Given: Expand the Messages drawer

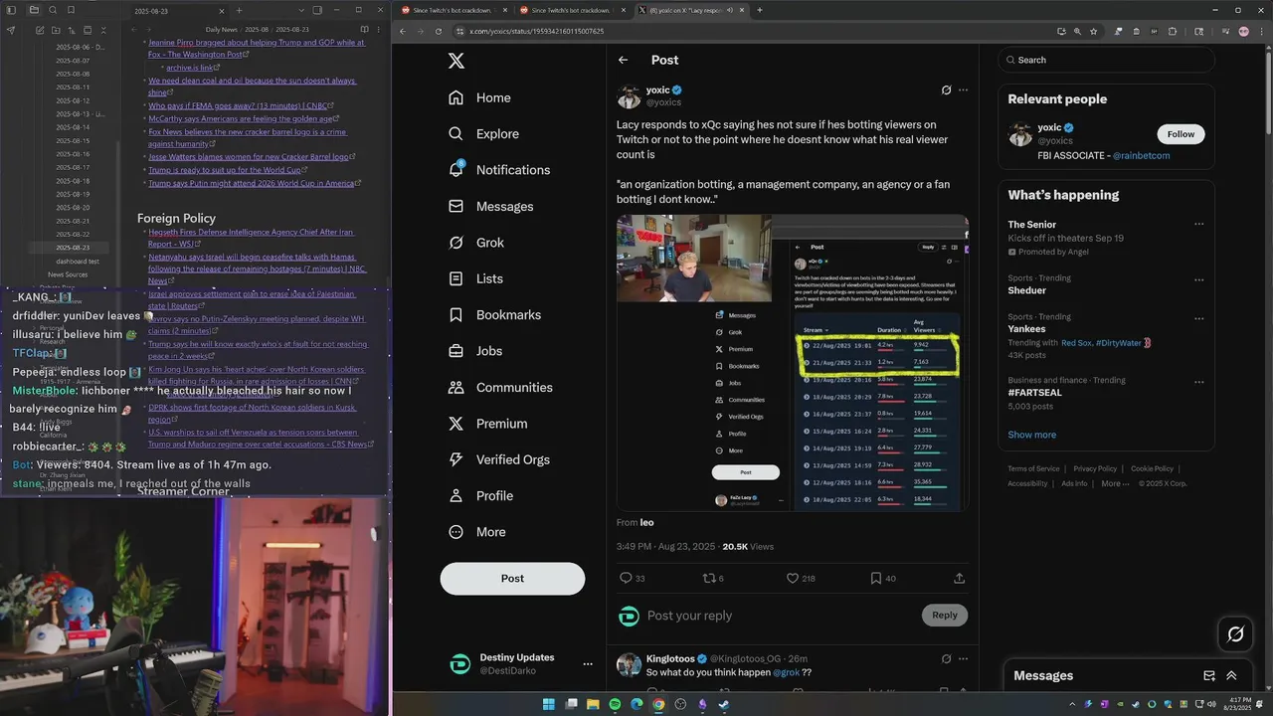Looking at the screenshot, I should 1231,675.
